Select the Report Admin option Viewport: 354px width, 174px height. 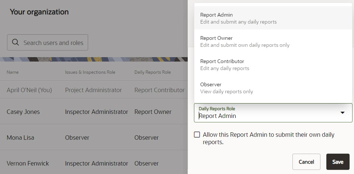pyautogui.click(x=273, y=18)
